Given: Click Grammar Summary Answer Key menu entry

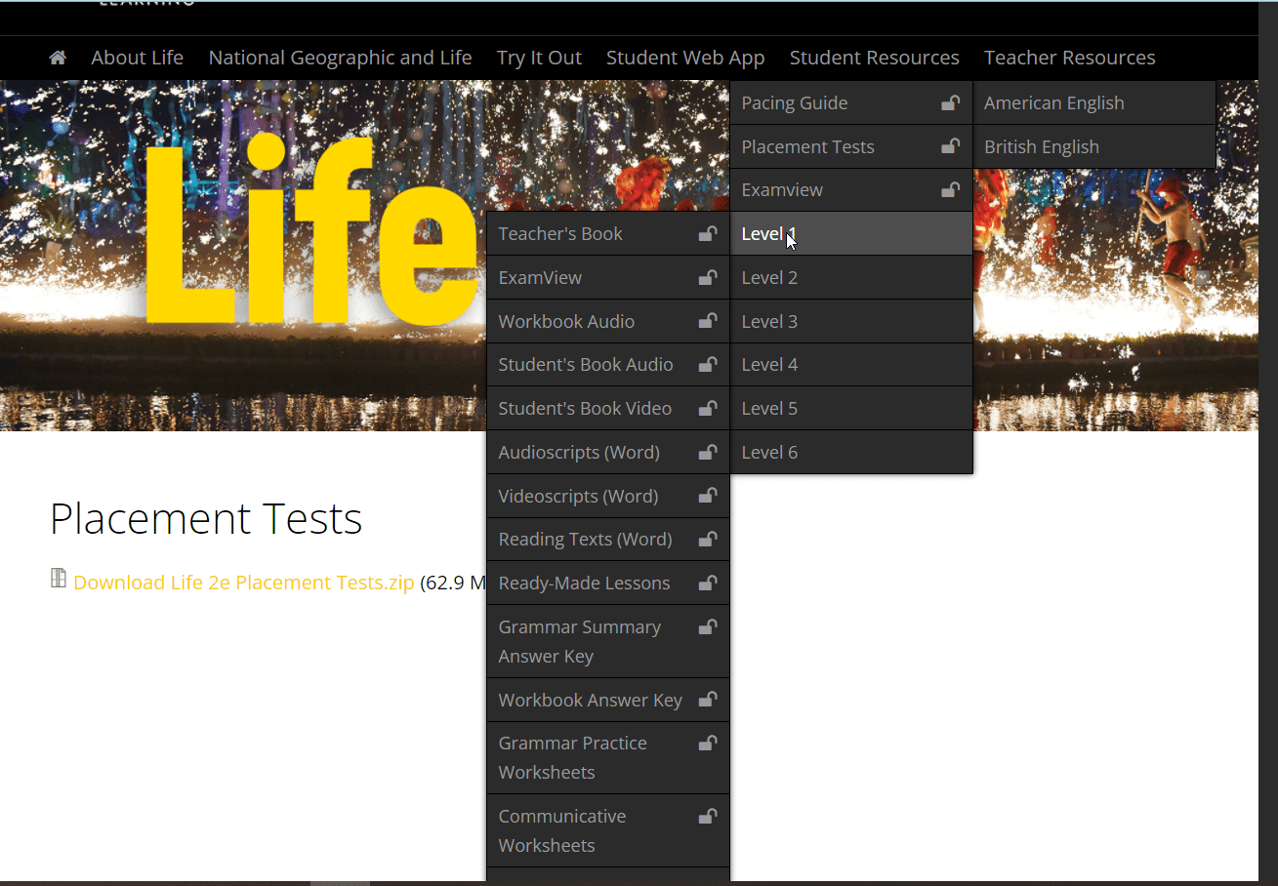Looking at the screenshot, I should point(580,641).
